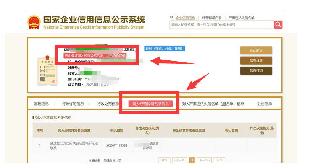Open the 列入严重违法失信名单（黑名单）信息 tab
Screen dimensions: 310x166
click(x=213, y=104)
